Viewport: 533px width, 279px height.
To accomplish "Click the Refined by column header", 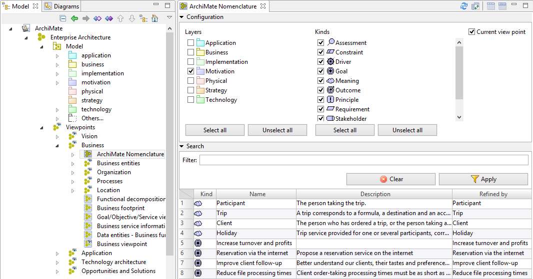I will pos(493,194).
